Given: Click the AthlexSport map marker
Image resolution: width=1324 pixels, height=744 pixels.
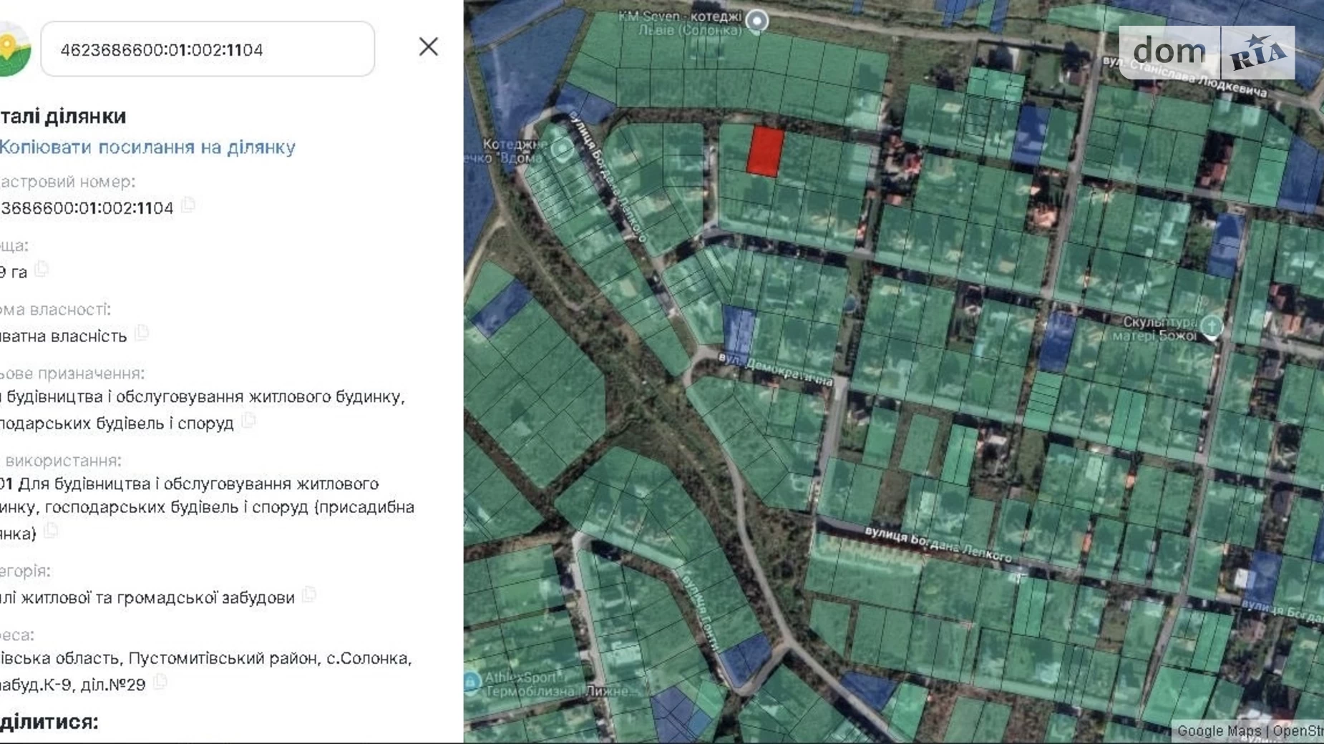Looking at the screenshot, I should coord(472,682).
